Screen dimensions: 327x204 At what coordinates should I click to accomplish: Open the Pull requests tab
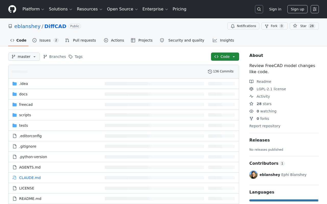point(81,40)
